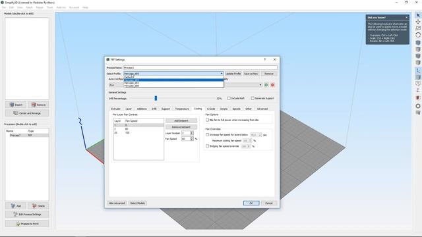Screen dimensions: 422x237
Task: Click the Process Name input field
Action: [200, 68]
